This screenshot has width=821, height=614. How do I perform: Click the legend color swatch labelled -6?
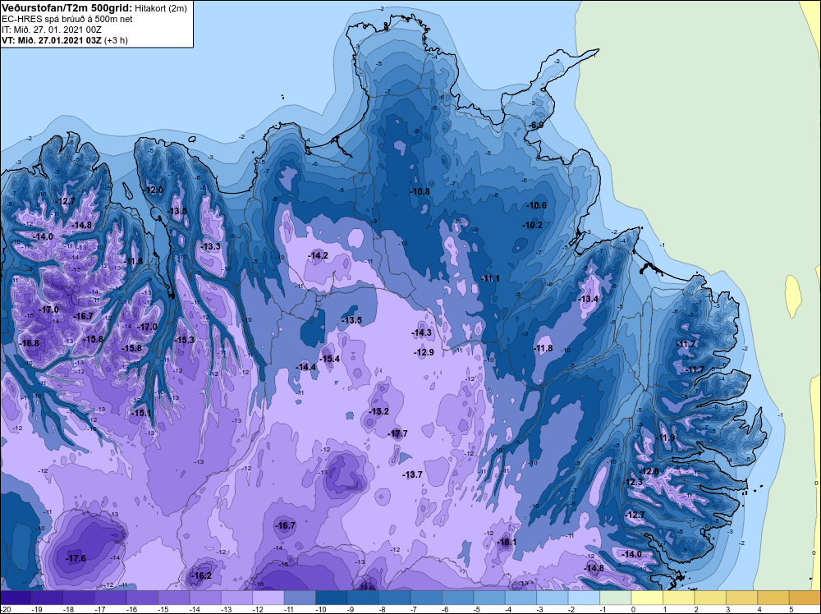(457, 598)
